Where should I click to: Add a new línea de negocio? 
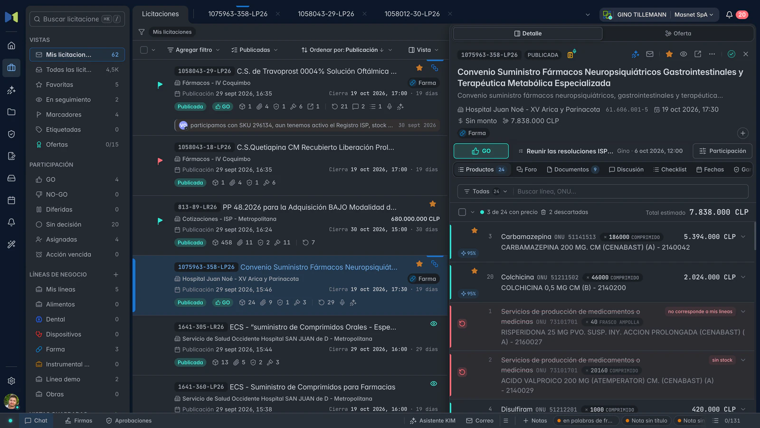[116, 274]
